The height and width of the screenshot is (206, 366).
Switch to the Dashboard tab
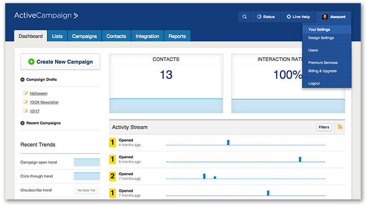(x=30, y=36)
